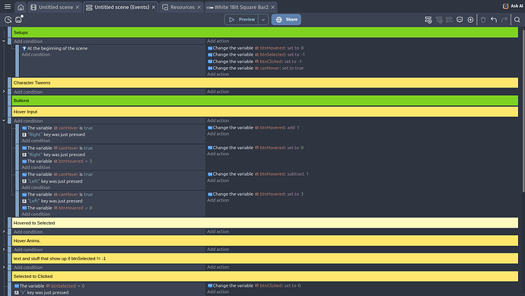
Task: Open the Ask AI assistant
Action: 514,6
